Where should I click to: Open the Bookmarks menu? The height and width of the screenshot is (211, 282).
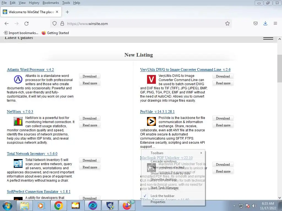click(51, 3)
